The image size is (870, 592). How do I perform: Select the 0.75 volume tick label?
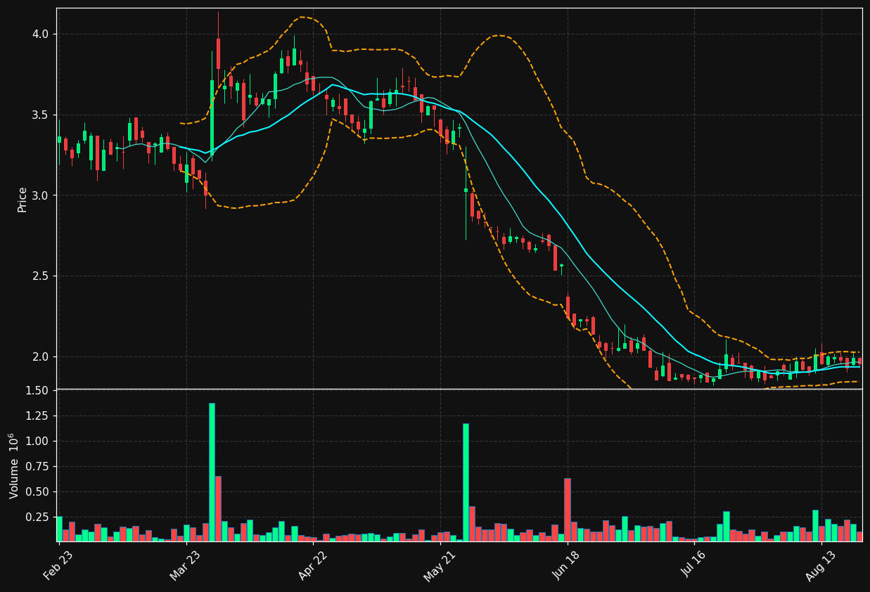tap(37, 466)
